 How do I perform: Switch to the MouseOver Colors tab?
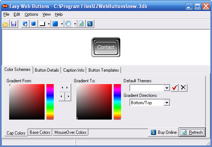[x=71, y=132]
